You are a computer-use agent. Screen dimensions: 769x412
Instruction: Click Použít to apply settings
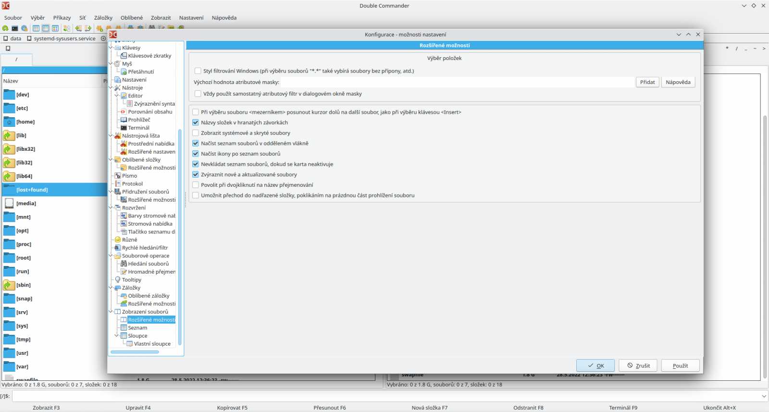[680, 365]
